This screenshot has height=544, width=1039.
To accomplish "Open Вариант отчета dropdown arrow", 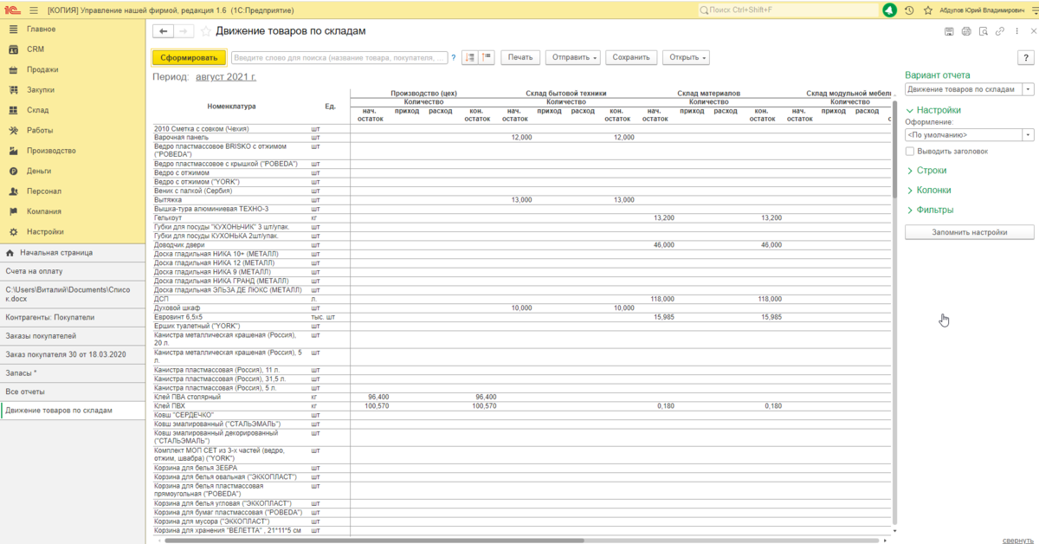I will (x=1028, y=89).
